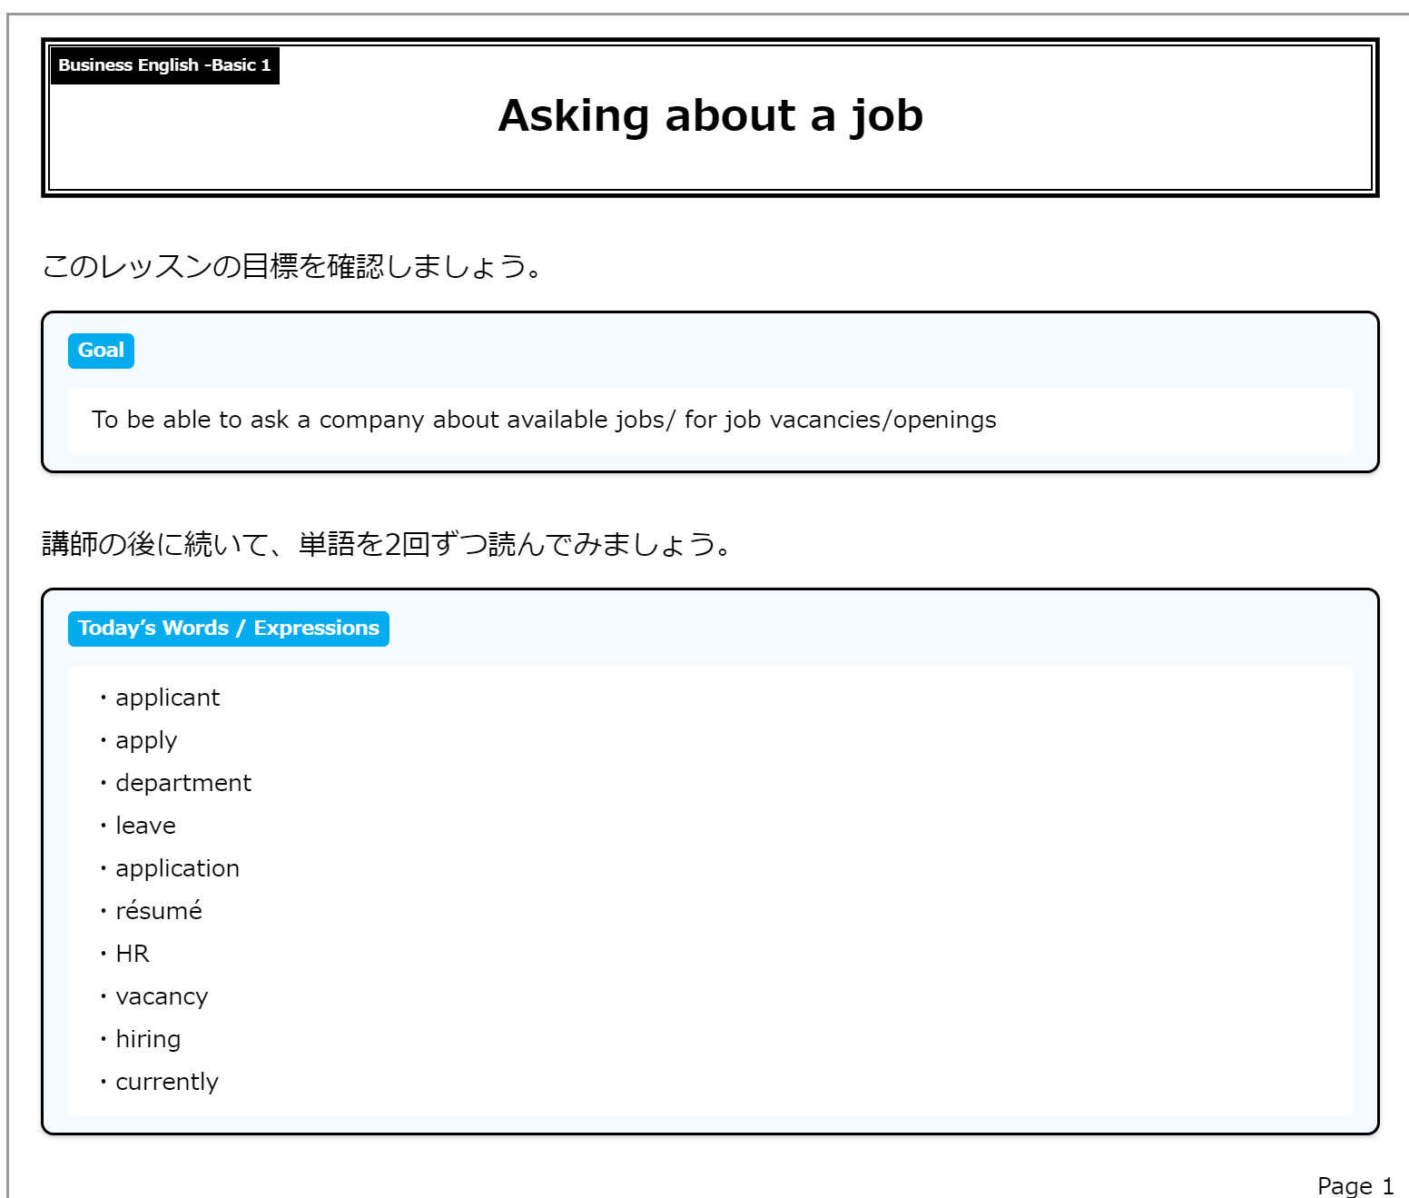The image size is (1409, 1198).
Task: Select the word "apply" in the list
Action: (146, 740)
